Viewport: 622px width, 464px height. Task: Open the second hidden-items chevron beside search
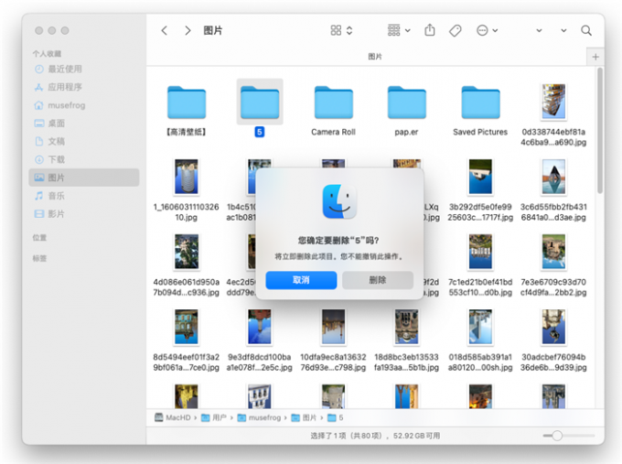point(563,30)
